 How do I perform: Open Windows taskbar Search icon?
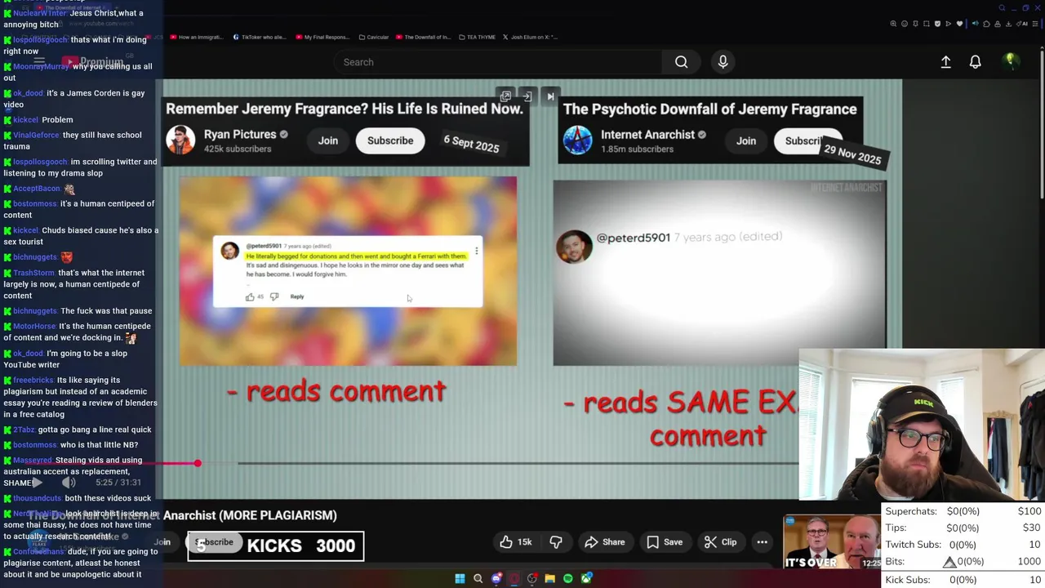478,578
